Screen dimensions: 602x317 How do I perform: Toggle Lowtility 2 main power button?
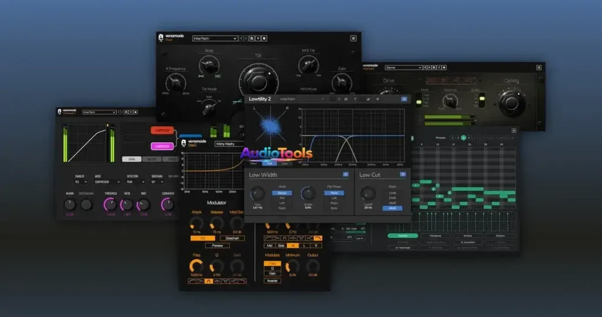pos(404,99)
